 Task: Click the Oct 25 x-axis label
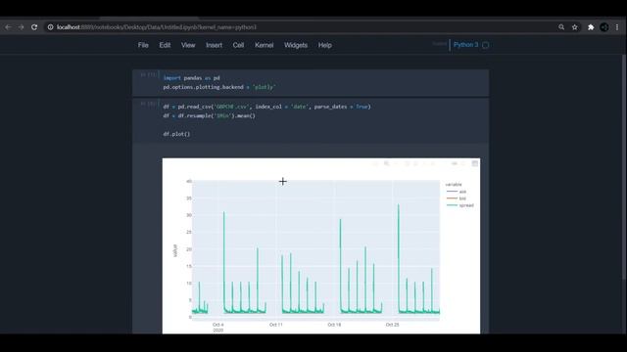point(392,325)
